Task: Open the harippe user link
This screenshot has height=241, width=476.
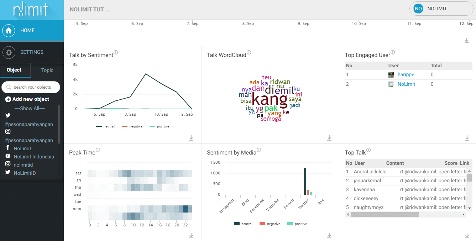Action: [406, 75]
